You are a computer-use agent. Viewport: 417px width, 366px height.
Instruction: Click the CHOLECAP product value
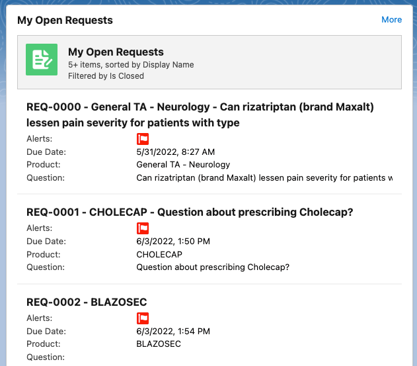159,254
